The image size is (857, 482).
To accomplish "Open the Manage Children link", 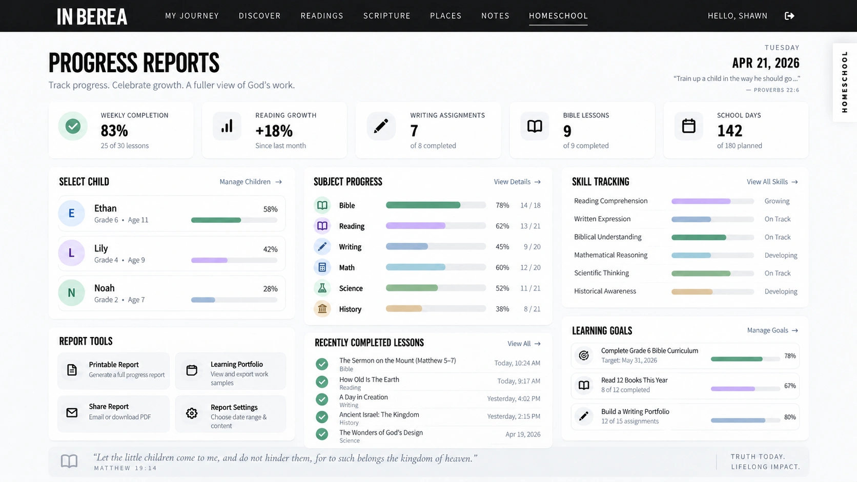I will point(251,182).
